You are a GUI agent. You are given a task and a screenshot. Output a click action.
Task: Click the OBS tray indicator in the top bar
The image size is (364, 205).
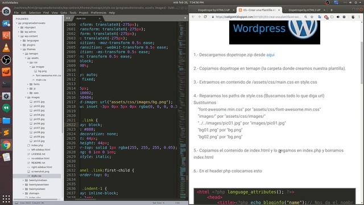tap(328, 2)
